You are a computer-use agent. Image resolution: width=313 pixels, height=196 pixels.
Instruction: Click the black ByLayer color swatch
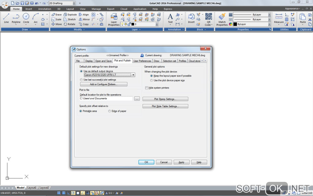tap(235, 24)
